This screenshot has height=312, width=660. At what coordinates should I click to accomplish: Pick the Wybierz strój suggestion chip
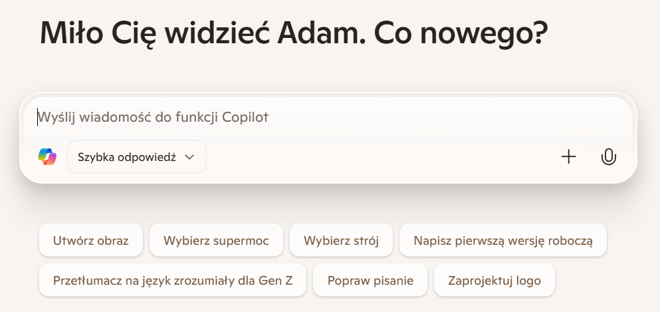pyautogui.click(x=341, y=240)
